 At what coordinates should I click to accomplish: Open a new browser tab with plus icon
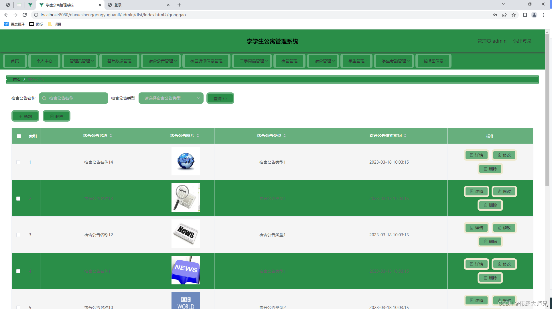click(x=179, y=5)
